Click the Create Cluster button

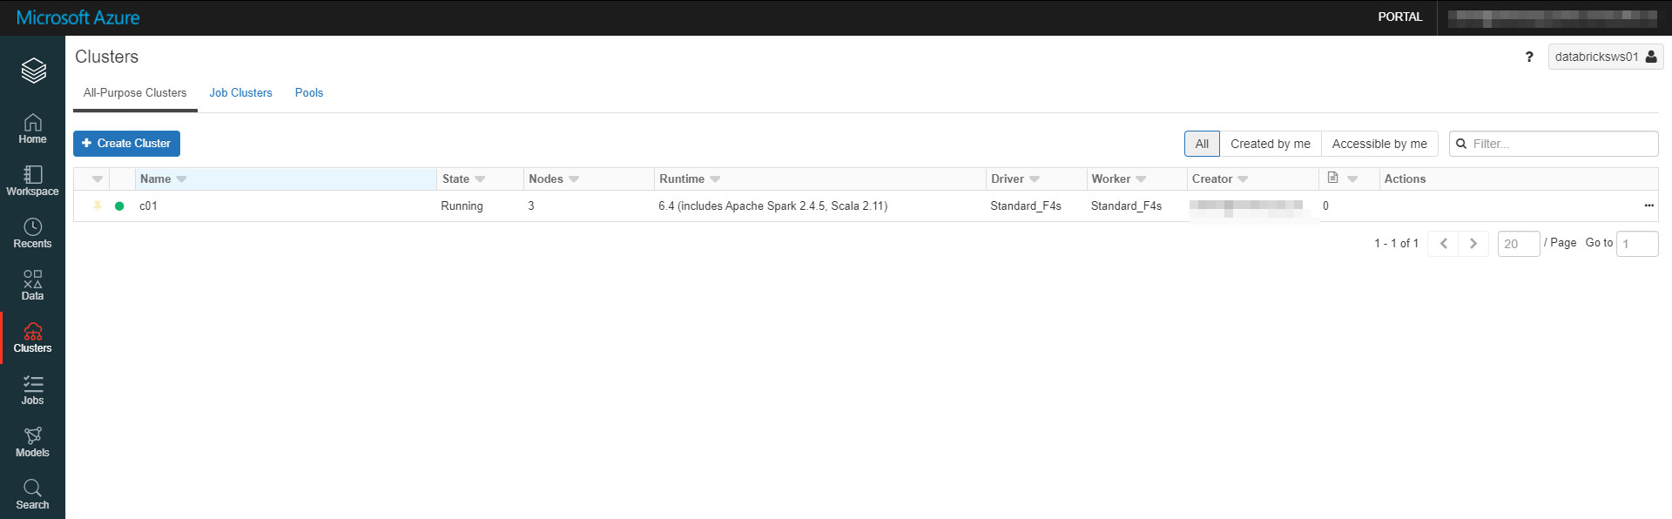126,144
